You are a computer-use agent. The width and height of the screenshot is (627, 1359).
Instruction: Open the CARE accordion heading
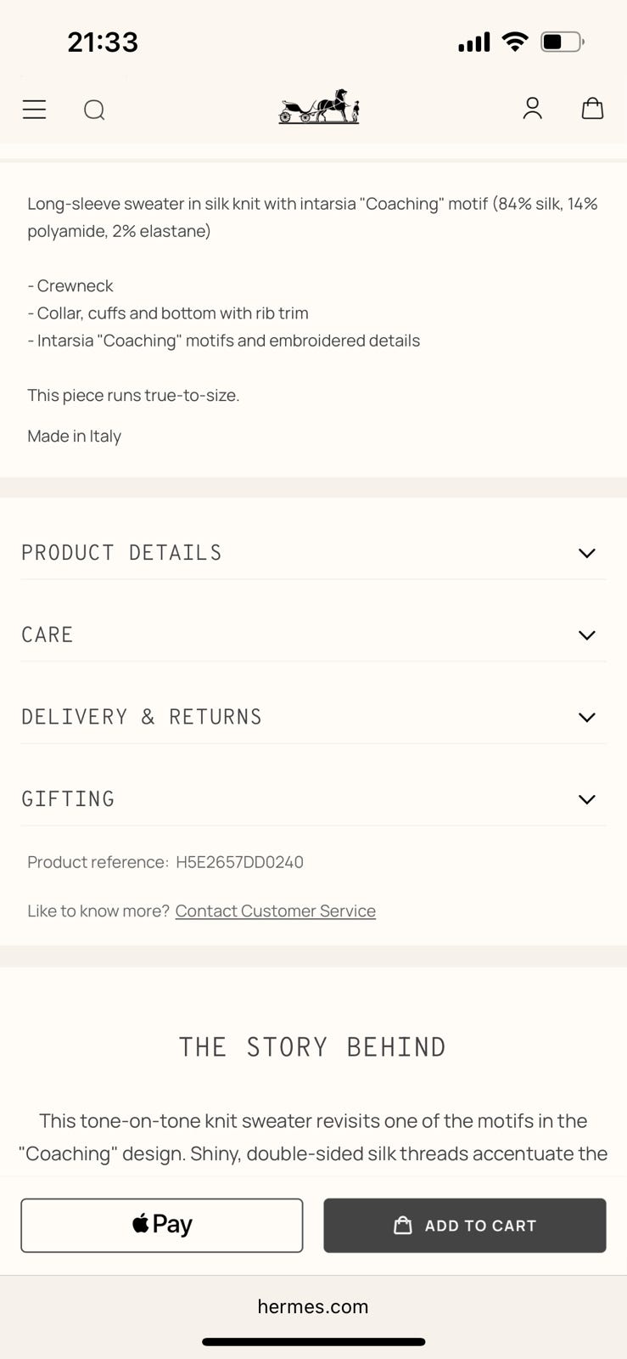point(48,635)
